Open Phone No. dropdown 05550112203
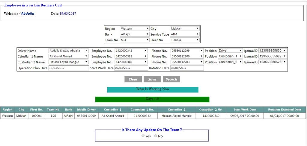 187,62
